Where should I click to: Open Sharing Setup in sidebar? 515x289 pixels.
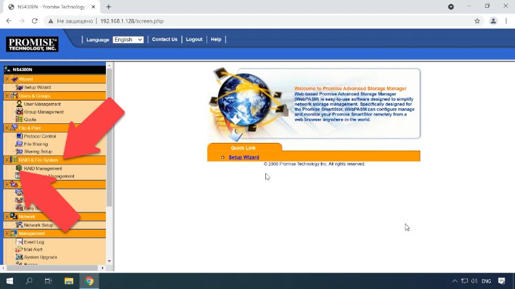pos(38,152)
